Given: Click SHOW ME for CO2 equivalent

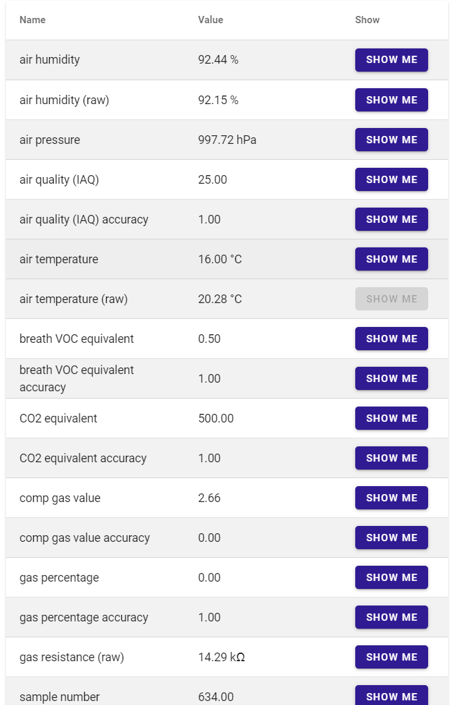Looking at the screenshot, I should coord(391,418).
